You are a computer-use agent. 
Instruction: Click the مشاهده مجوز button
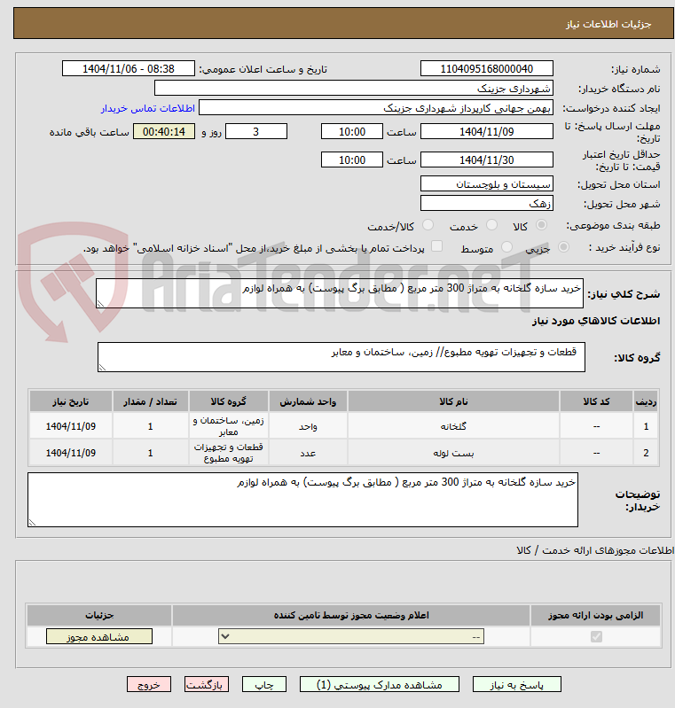point(99,636)
